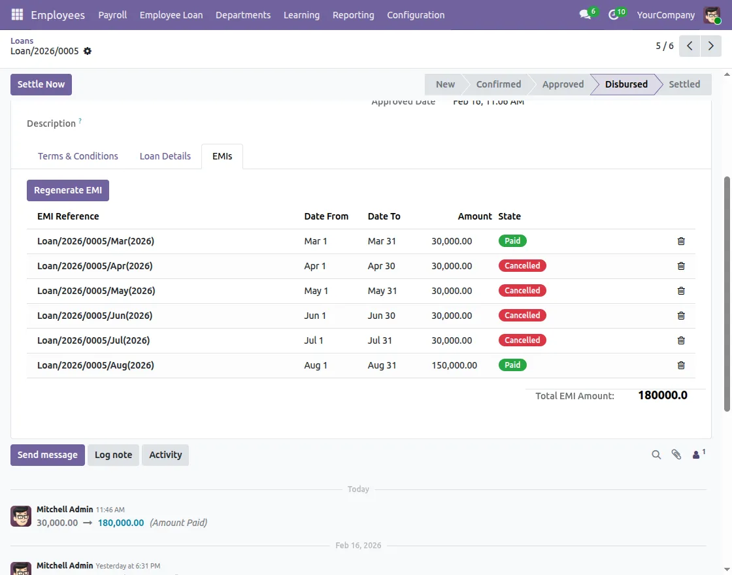
Task: Open the Terms & Conditions tab
Action: [78, 156]
